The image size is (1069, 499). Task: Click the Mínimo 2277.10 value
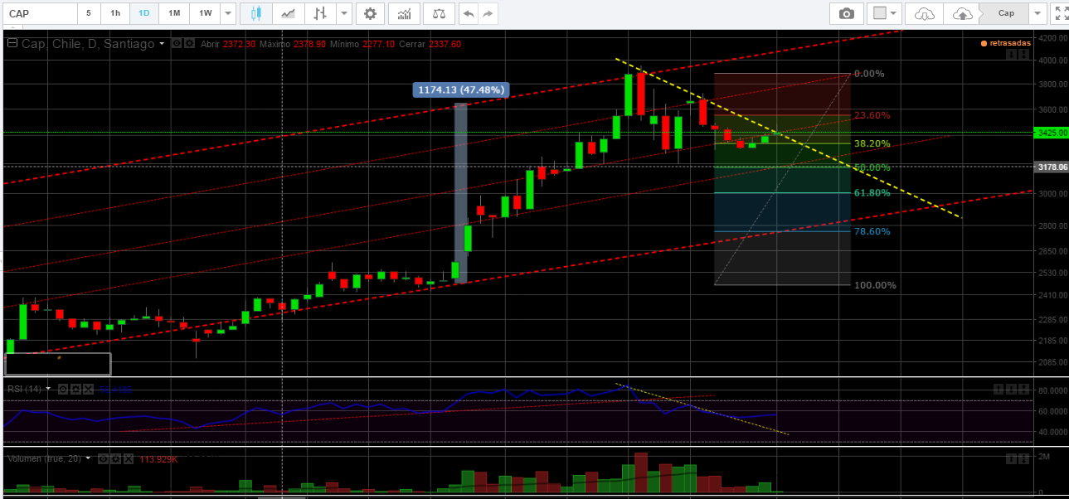(x=377, y=44)
